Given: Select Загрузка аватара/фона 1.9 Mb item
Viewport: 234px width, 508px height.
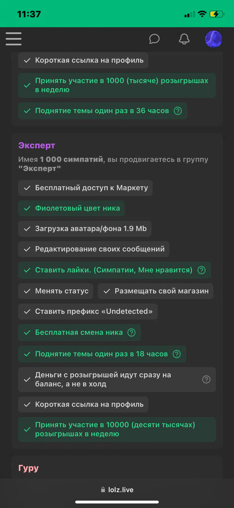Looking at the screenshot, I should coord(85,229).
